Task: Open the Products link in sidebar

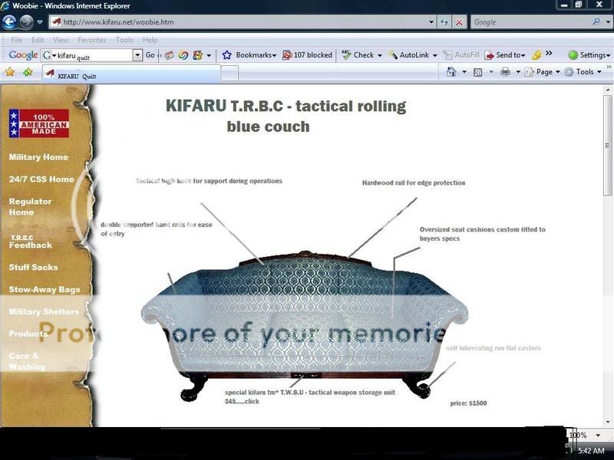Action: pyautogui.click(x=28, y=333)
